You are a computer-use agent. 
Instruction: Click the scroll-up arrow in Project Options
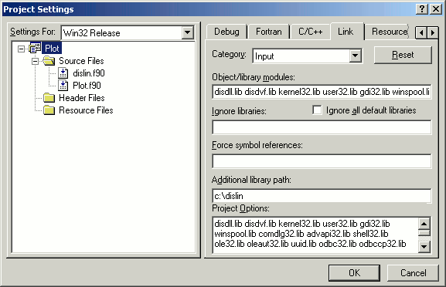424,224
